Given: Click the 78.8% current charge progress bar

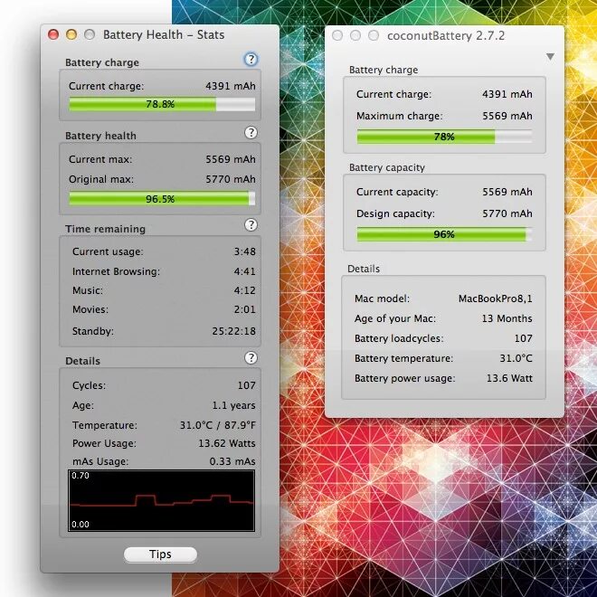Looking at the screenshot, I should tap(162, 104).
